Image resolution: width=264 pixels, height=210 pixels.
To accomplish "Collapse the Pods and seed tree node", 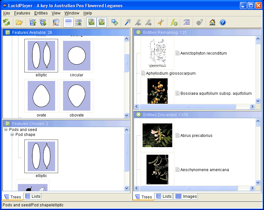I will coord(6,130).
